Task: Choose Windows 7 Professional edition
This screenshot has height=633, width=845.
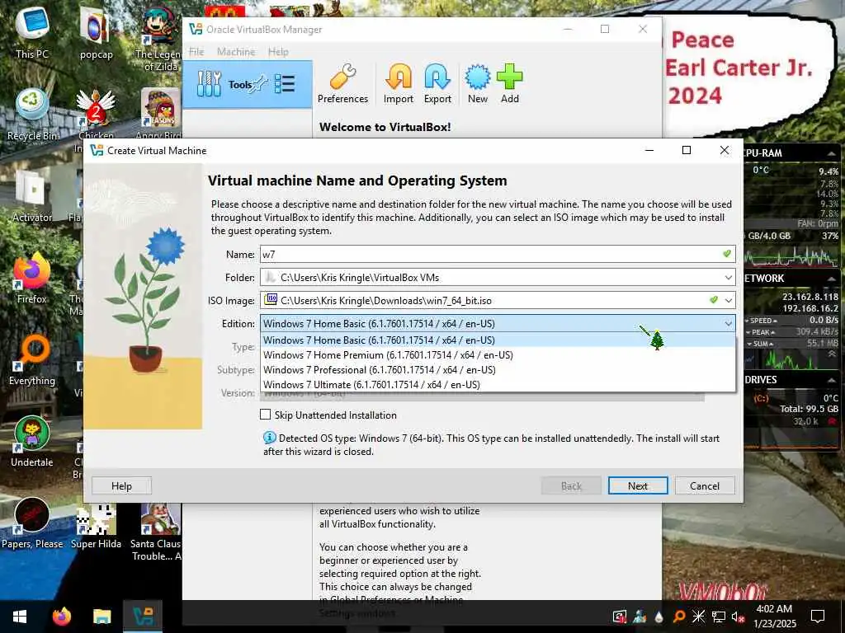Action: [x=498, y=370]
